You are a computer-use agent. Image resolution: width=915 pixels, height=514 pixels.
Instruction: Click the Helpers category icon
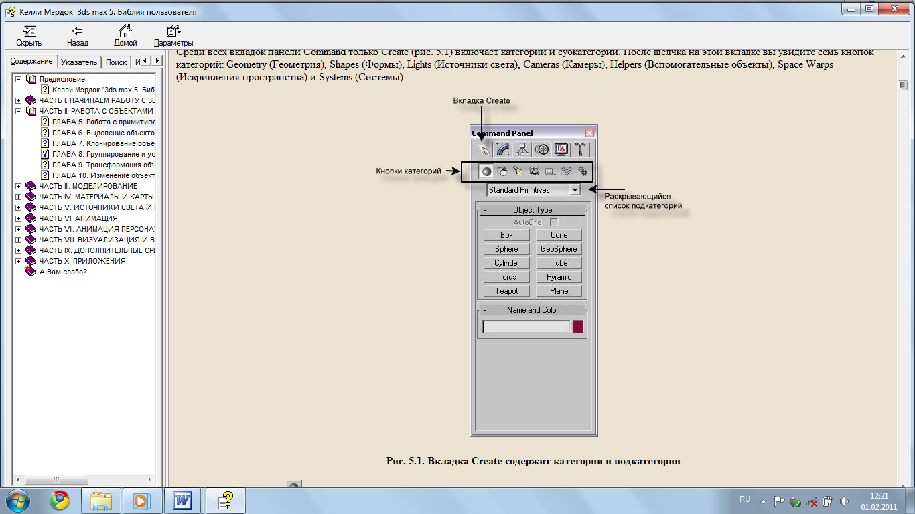point(550,171)
